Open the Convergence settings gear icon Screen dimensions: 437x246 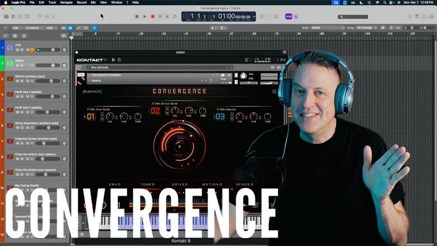274,92
